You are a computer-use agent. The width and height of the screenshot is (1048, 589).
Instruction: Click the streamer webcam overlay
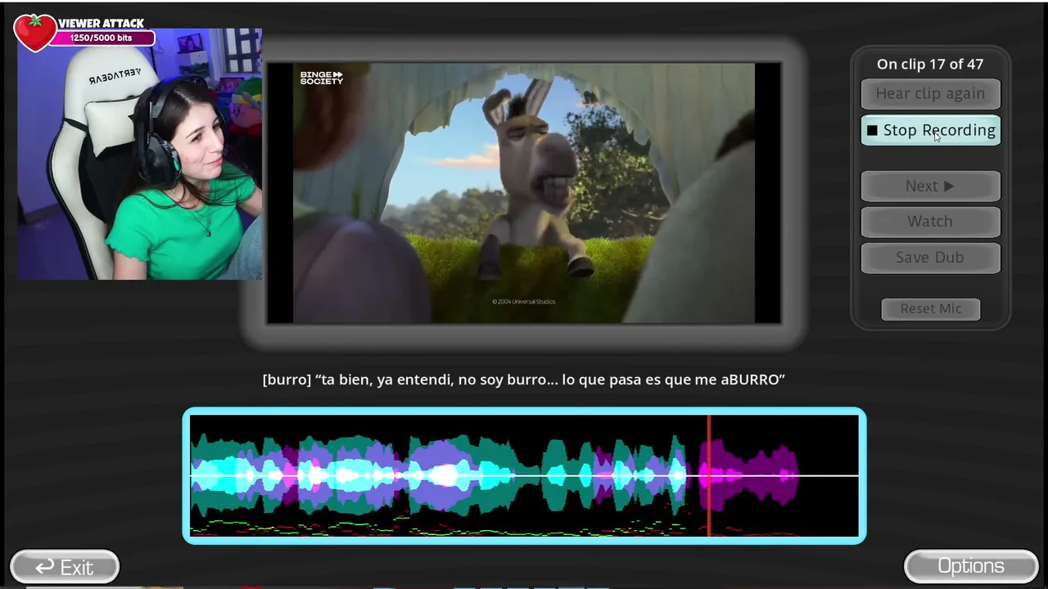click(139, 155)
